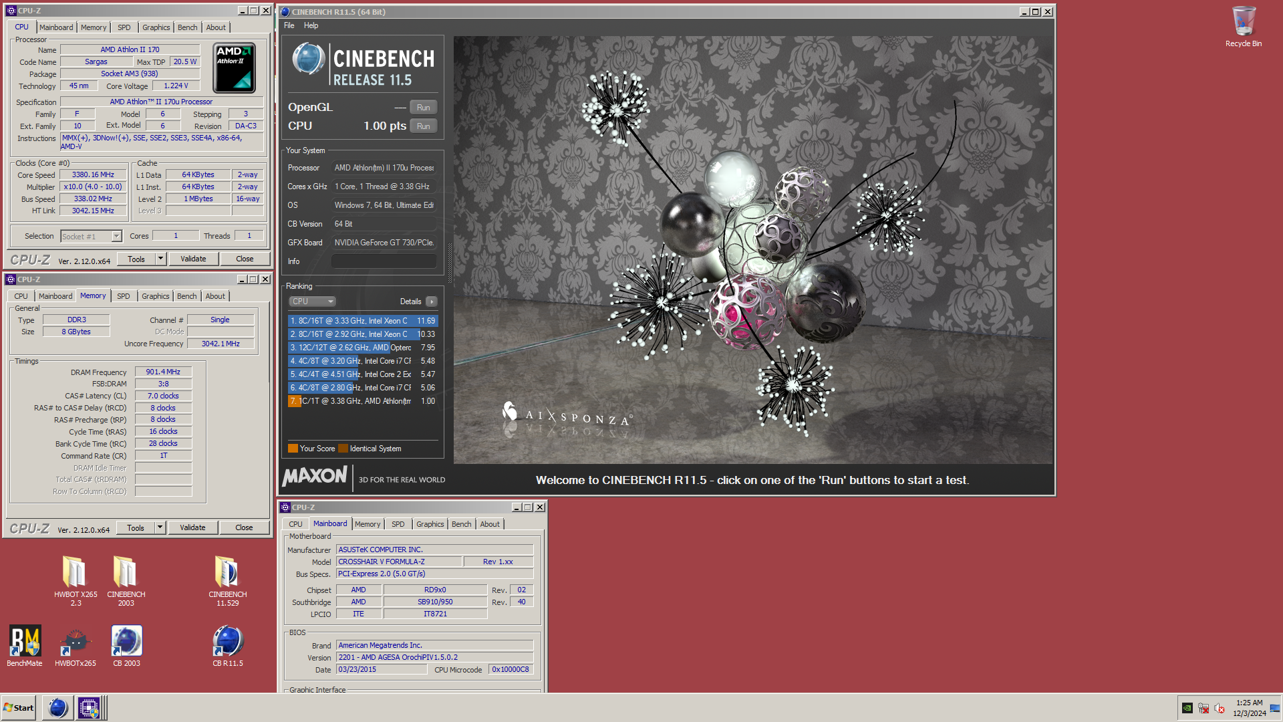Select ranking row 3 AMD Opteron 7.95
The height and width of the screenshot is (722, 1283).
tap(363, 348)
